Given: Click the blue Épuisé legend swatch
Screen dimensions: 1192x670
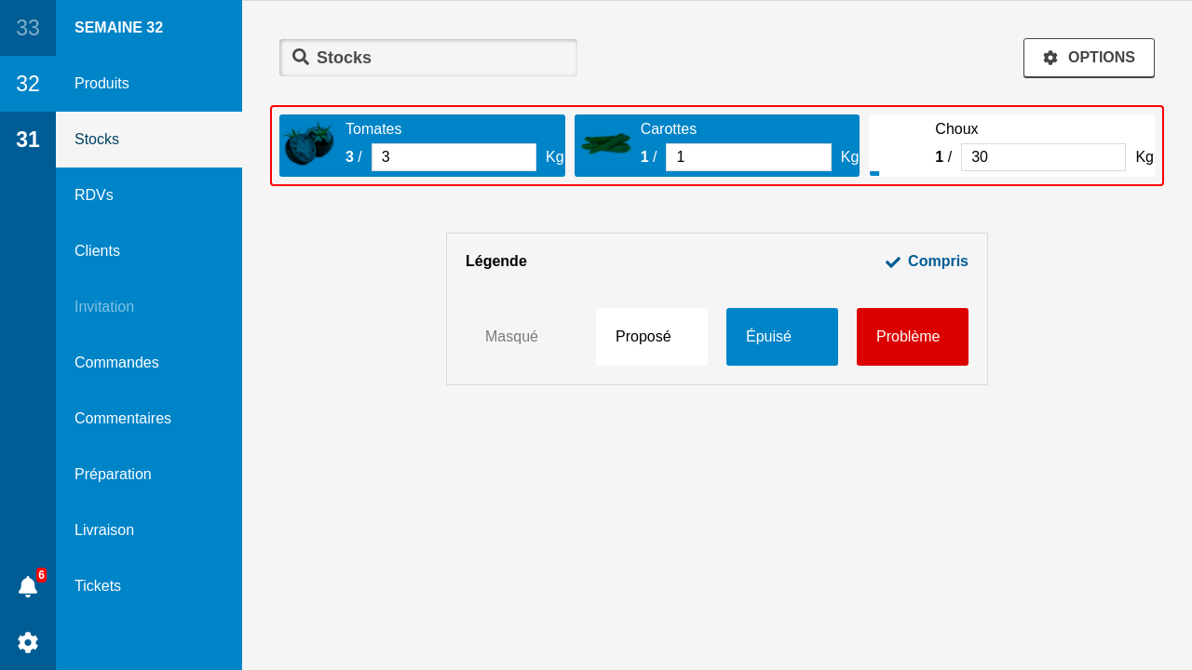Looking at the screenshot, I should point(782,337).
